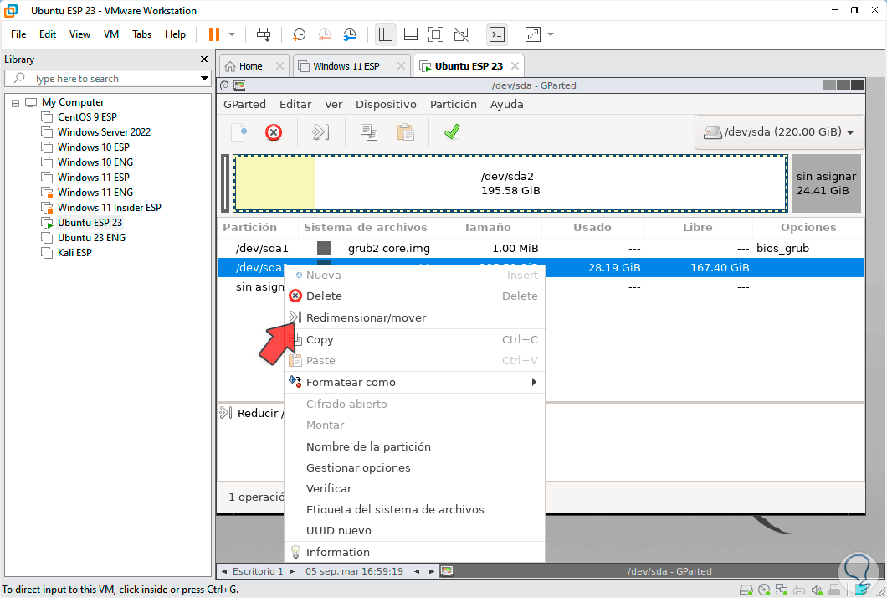This screenshot has width=887, height=598.
Task: Select the /dev/sda2 block in disk map
Action: [x=510, y=183]
